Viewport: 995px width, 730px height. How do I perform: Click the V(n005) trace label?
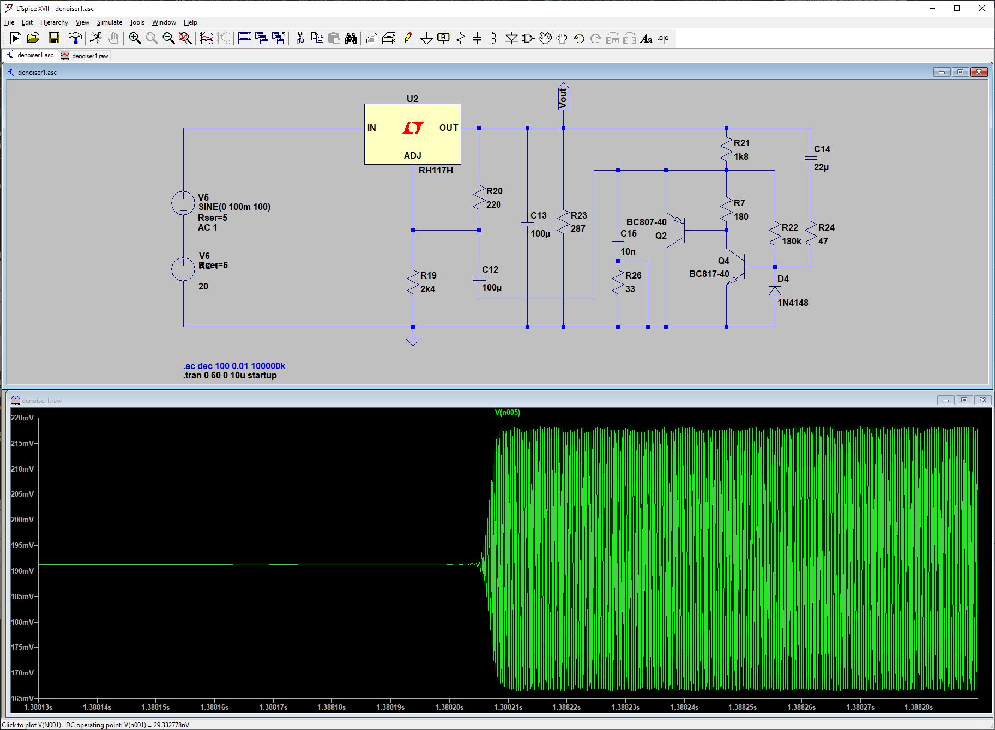[x=507, y=413]
